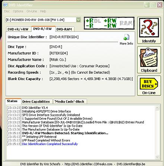
Task: Click the status log scroll-down arrow
Action: tap(157, 157)
